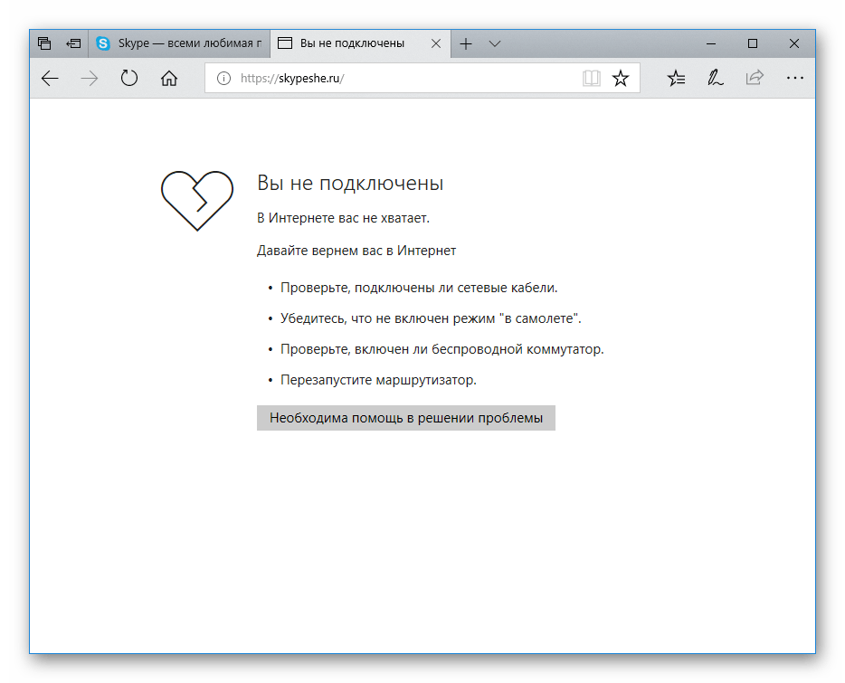845x683 pixels.
Task: Add page to favorites with star
Action: pyautogui.click(x=621, y=78)
